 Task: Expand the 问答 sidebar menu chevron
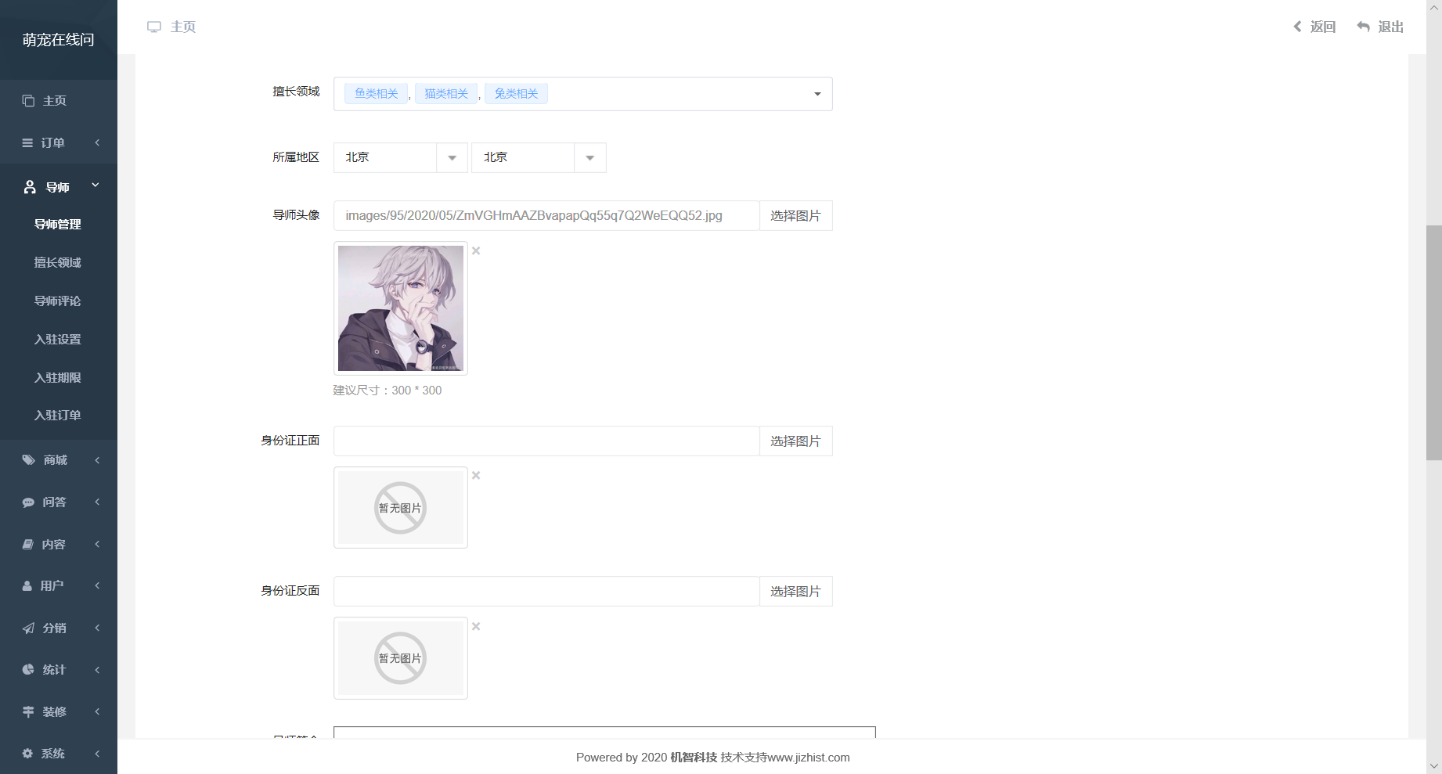click(x=97, y=502)
